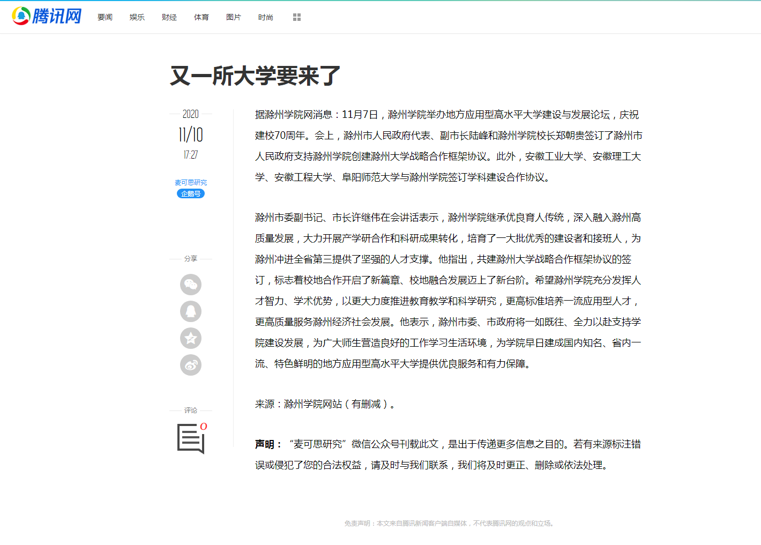Go to the 娱乐 entertainment section
Viewport: 761px width, 545px height.
click(137, 17)
